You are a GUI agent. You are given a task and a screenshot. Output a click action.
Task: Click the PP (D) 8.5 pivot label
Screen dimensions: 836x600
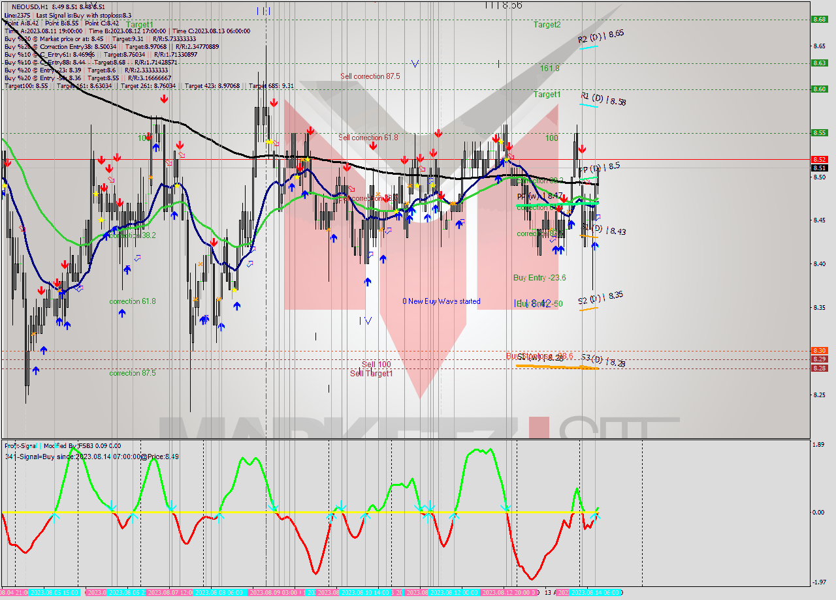pyautogui.click(x=599, y=168)
